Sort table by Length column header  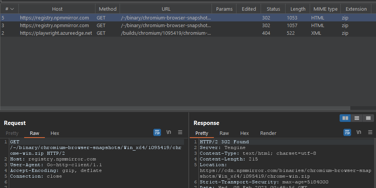(x=298, y=9)
